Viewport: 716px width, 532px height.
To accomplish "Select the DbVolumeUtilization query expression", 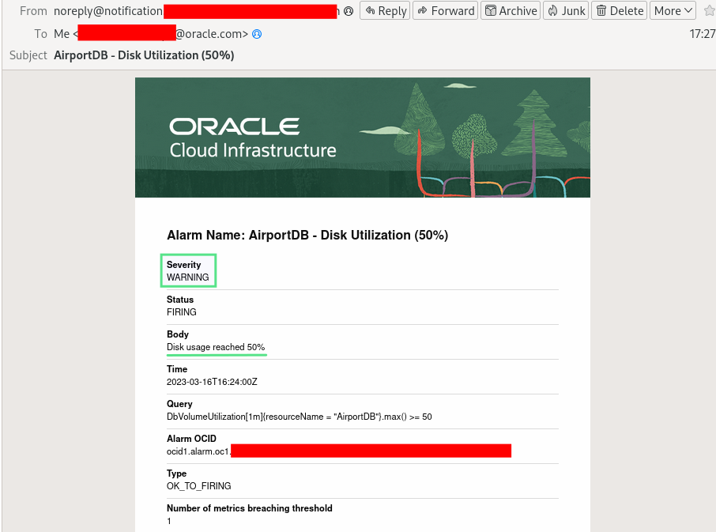I will click(x=299, y=416).
